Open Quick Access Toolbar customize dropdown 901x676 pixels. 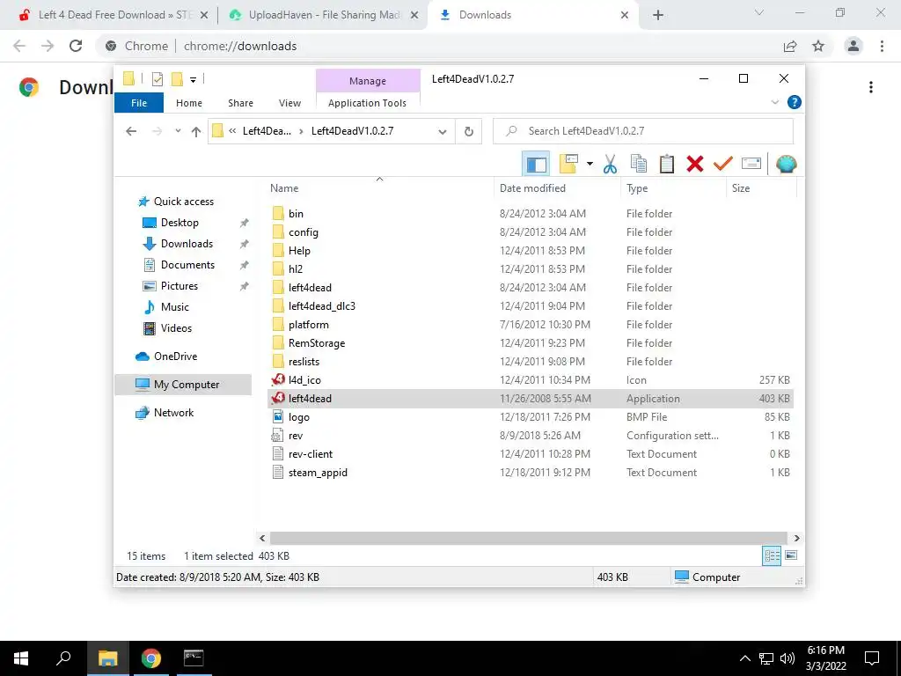pos(193,80)
